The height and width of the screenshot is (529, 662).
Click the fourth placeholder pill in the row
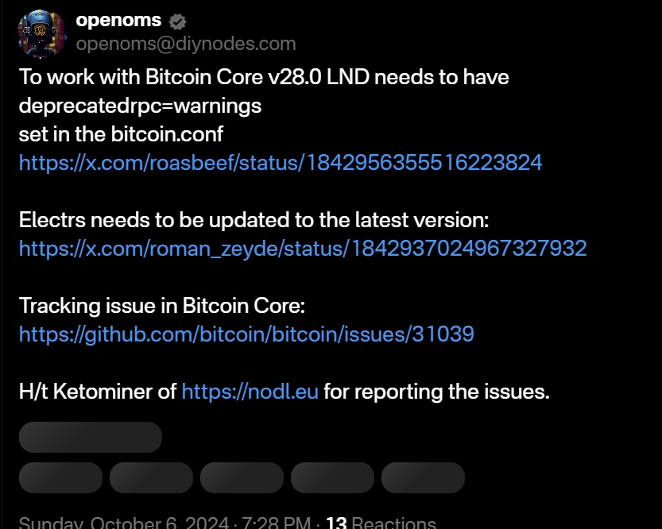(x=332, y=477)
